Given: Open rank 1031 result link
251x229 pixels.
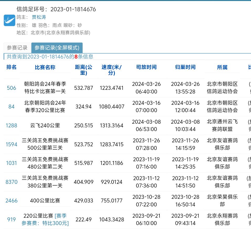Looking at the screenshot, I should [x=12, y=163].
